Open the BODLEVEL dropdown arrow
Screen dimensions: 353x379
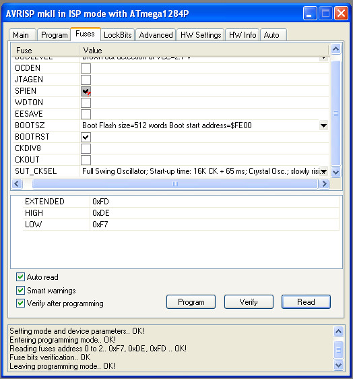click(x=323, y=59)
